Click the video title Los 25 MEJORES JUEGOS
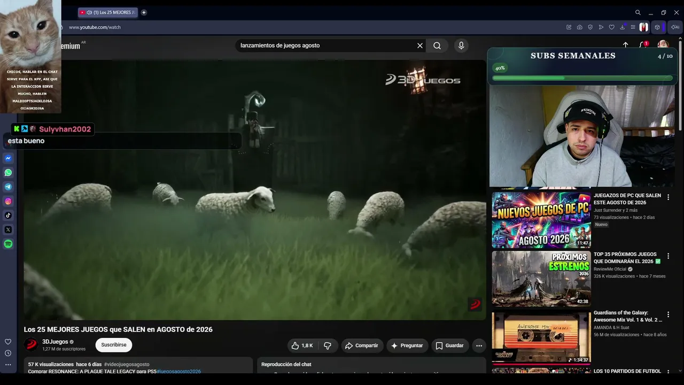Image resolution: width=684 pixels, height=385 pixels. point(118,329)
